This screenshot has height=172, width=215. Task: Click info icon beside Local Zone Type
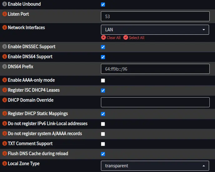[x=5, y=164]
